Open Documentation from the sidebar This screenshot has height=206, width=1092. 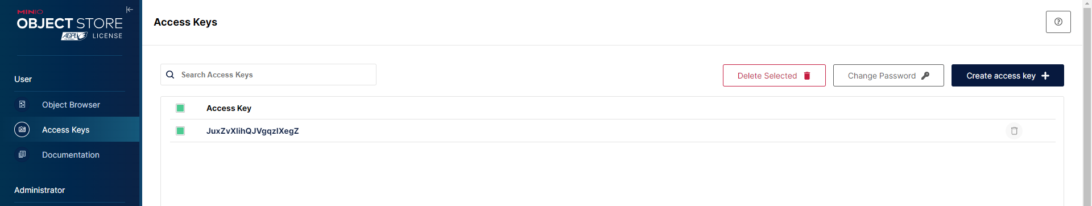(x=69, y=155)
